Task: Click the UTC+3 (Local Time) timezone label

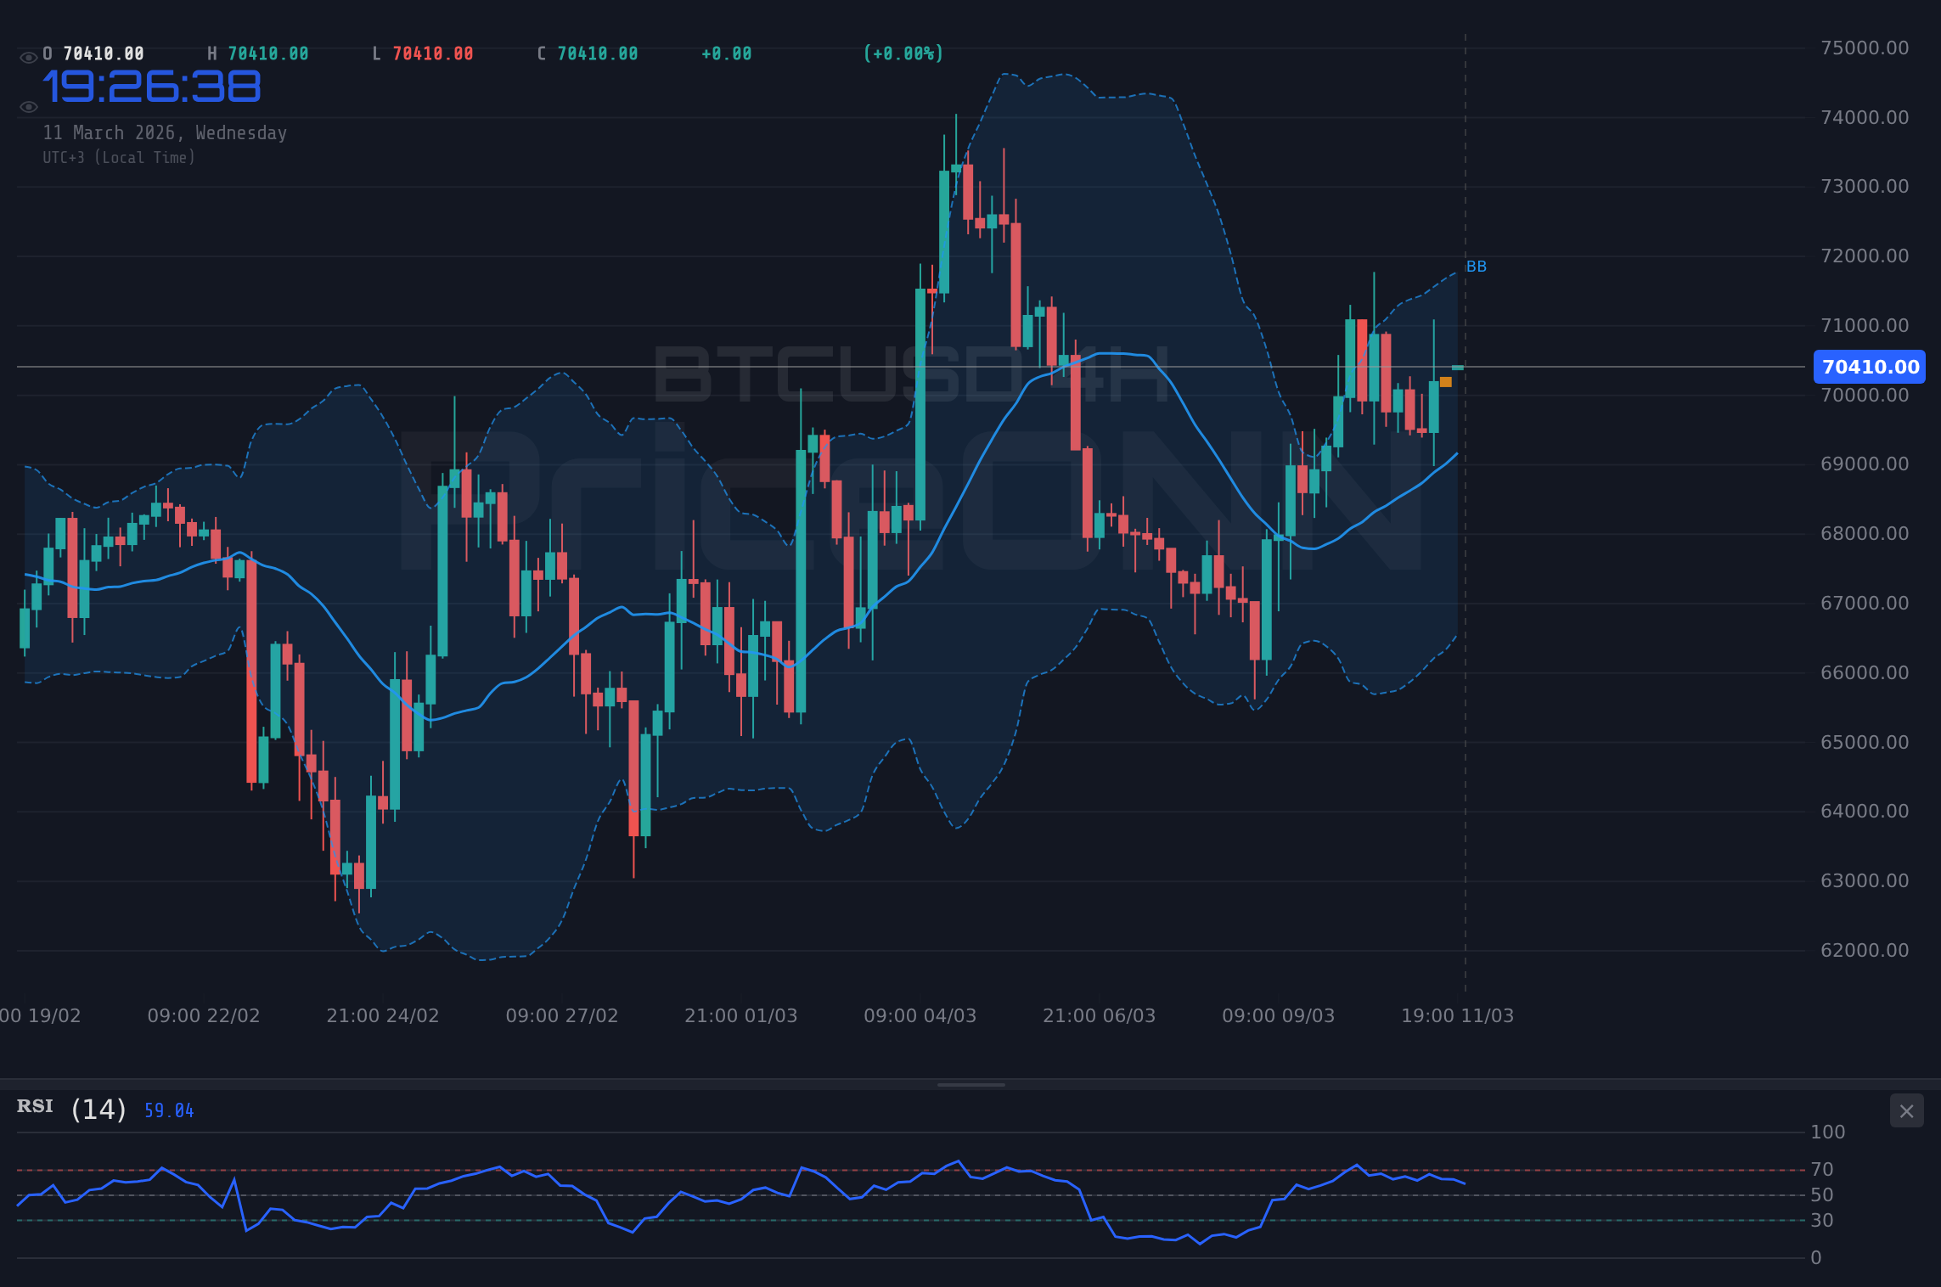Action: pyautogui.click(x=119, y=157)
